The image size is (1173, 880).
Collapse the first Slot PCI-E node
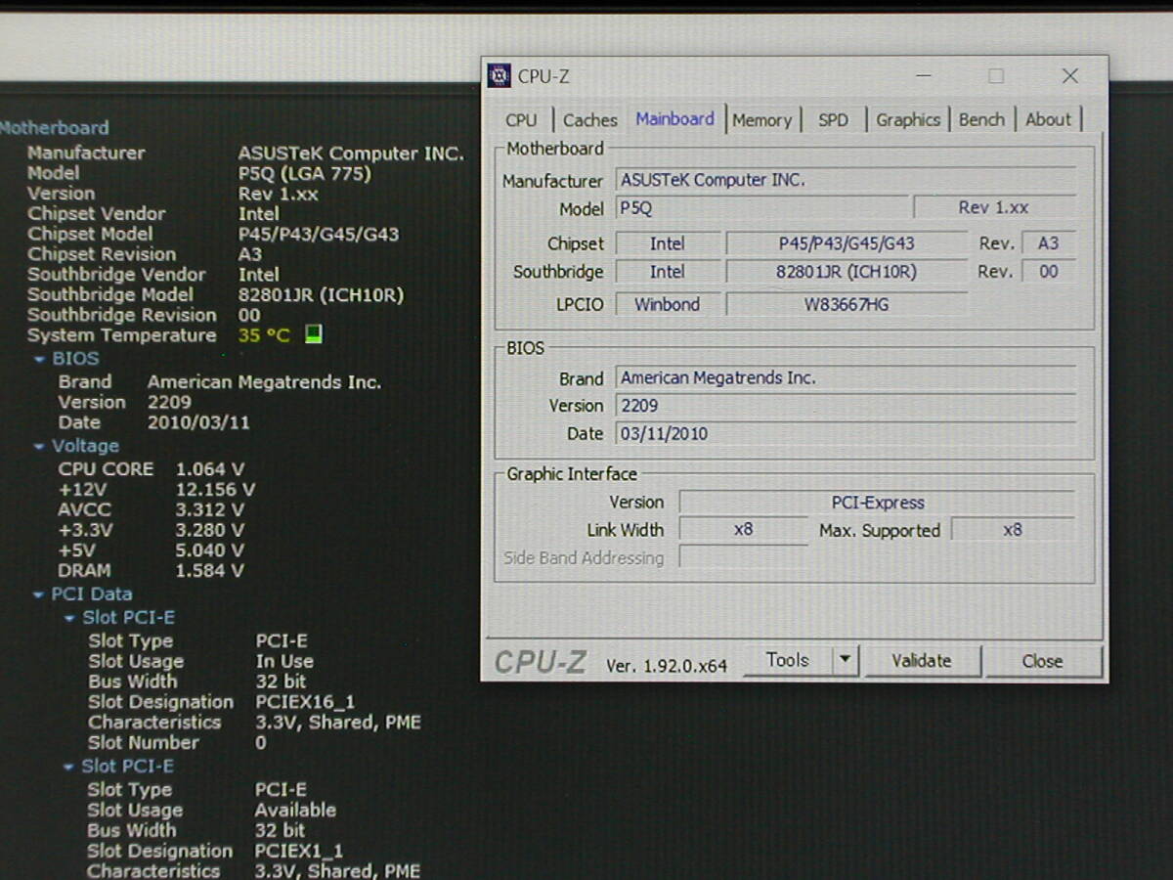69,618
